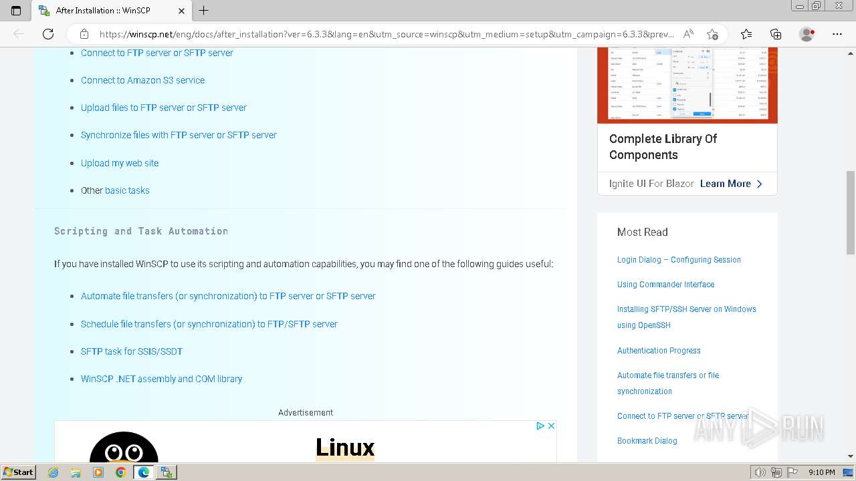Click the address bar URL
The height and width of the screenshot is (481, 856).
(387, 34)
